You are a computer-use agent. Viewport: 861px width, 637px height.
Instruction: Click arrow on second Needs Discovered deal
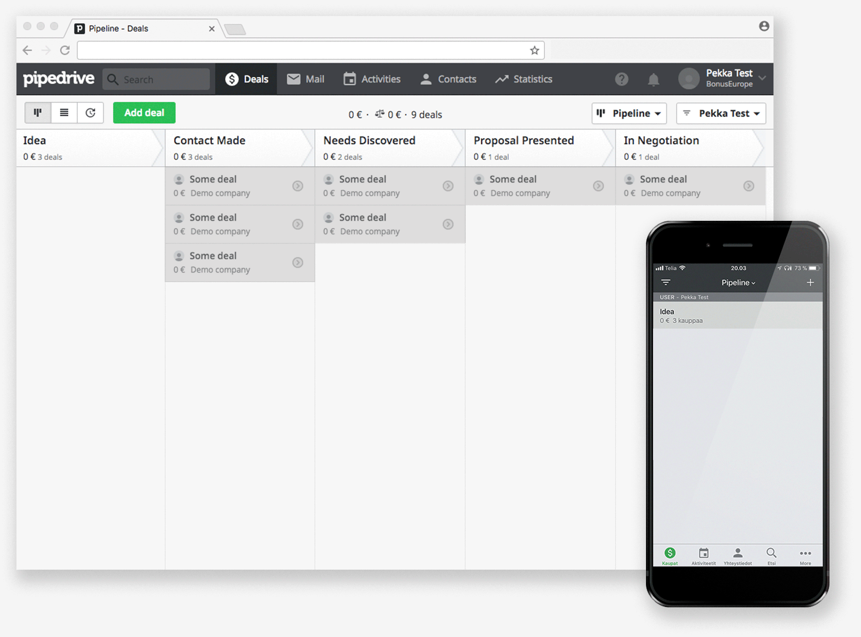448,224
